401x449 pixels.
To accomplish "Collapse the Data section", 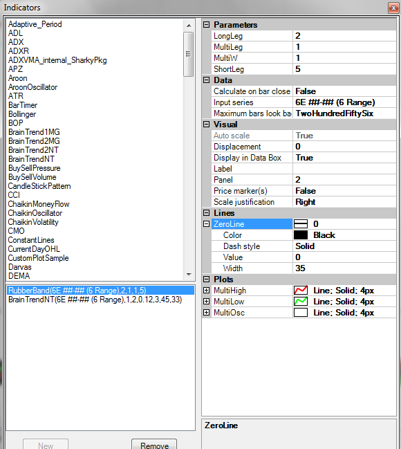I will (206, 80).
